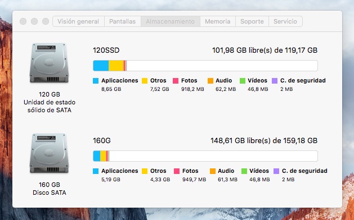
Task: Click blue Aplicaciones swatch under 120SSD
Action: (x=96, y=81)
